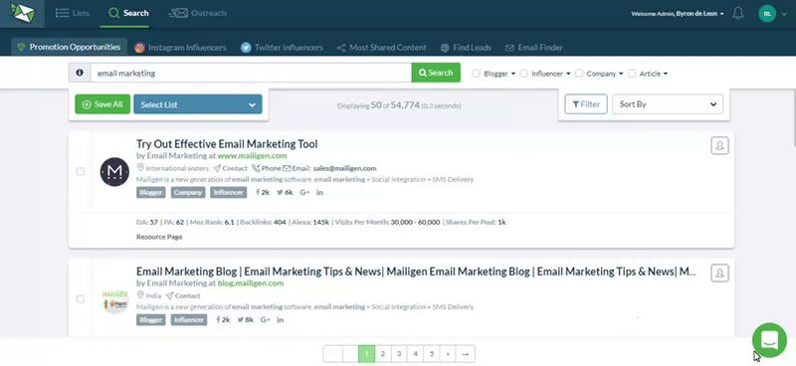Open Facebook 2k count in first result
This screenshot has height=366, width=796.
(x=263, y=192)
